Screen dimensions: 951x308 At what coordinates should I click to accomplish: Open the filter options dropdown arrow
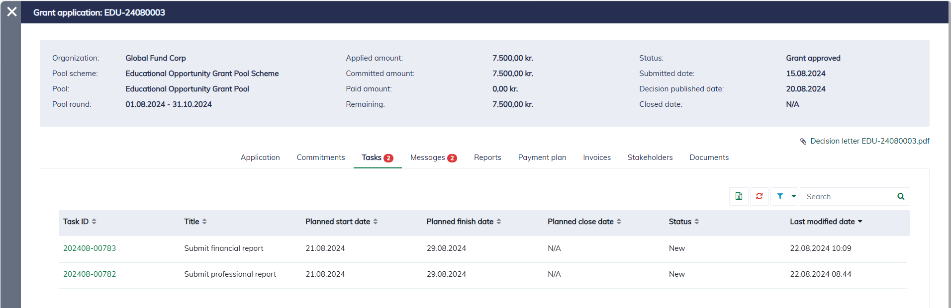pyautogui.click(x=794, y=196)
